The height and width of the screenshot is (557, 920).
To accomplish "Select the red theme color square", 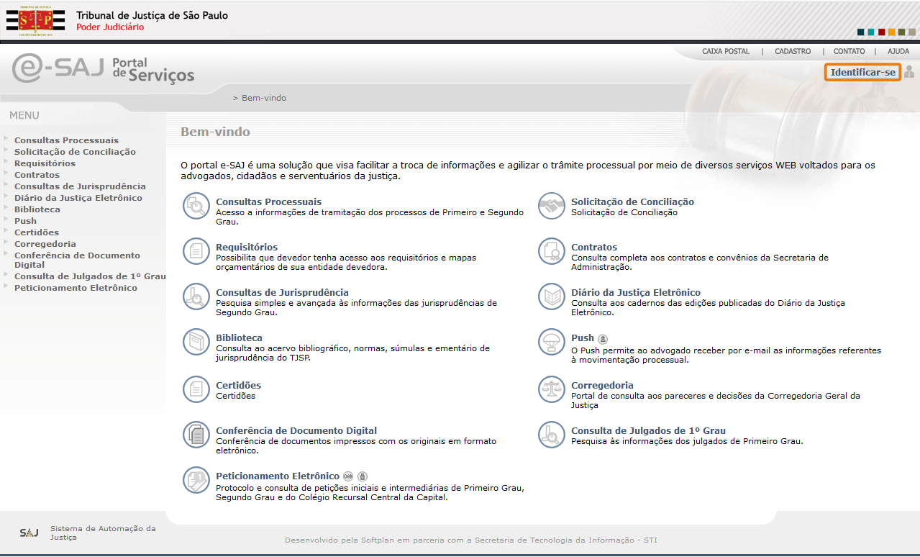I will (x=881, y=32).
